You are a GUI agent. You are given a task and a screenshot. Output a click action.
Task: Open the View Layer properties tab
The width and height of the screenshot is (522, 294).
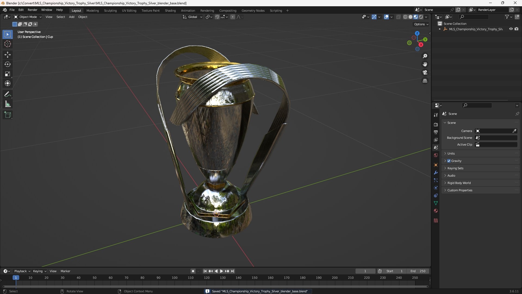pos(436,140)
